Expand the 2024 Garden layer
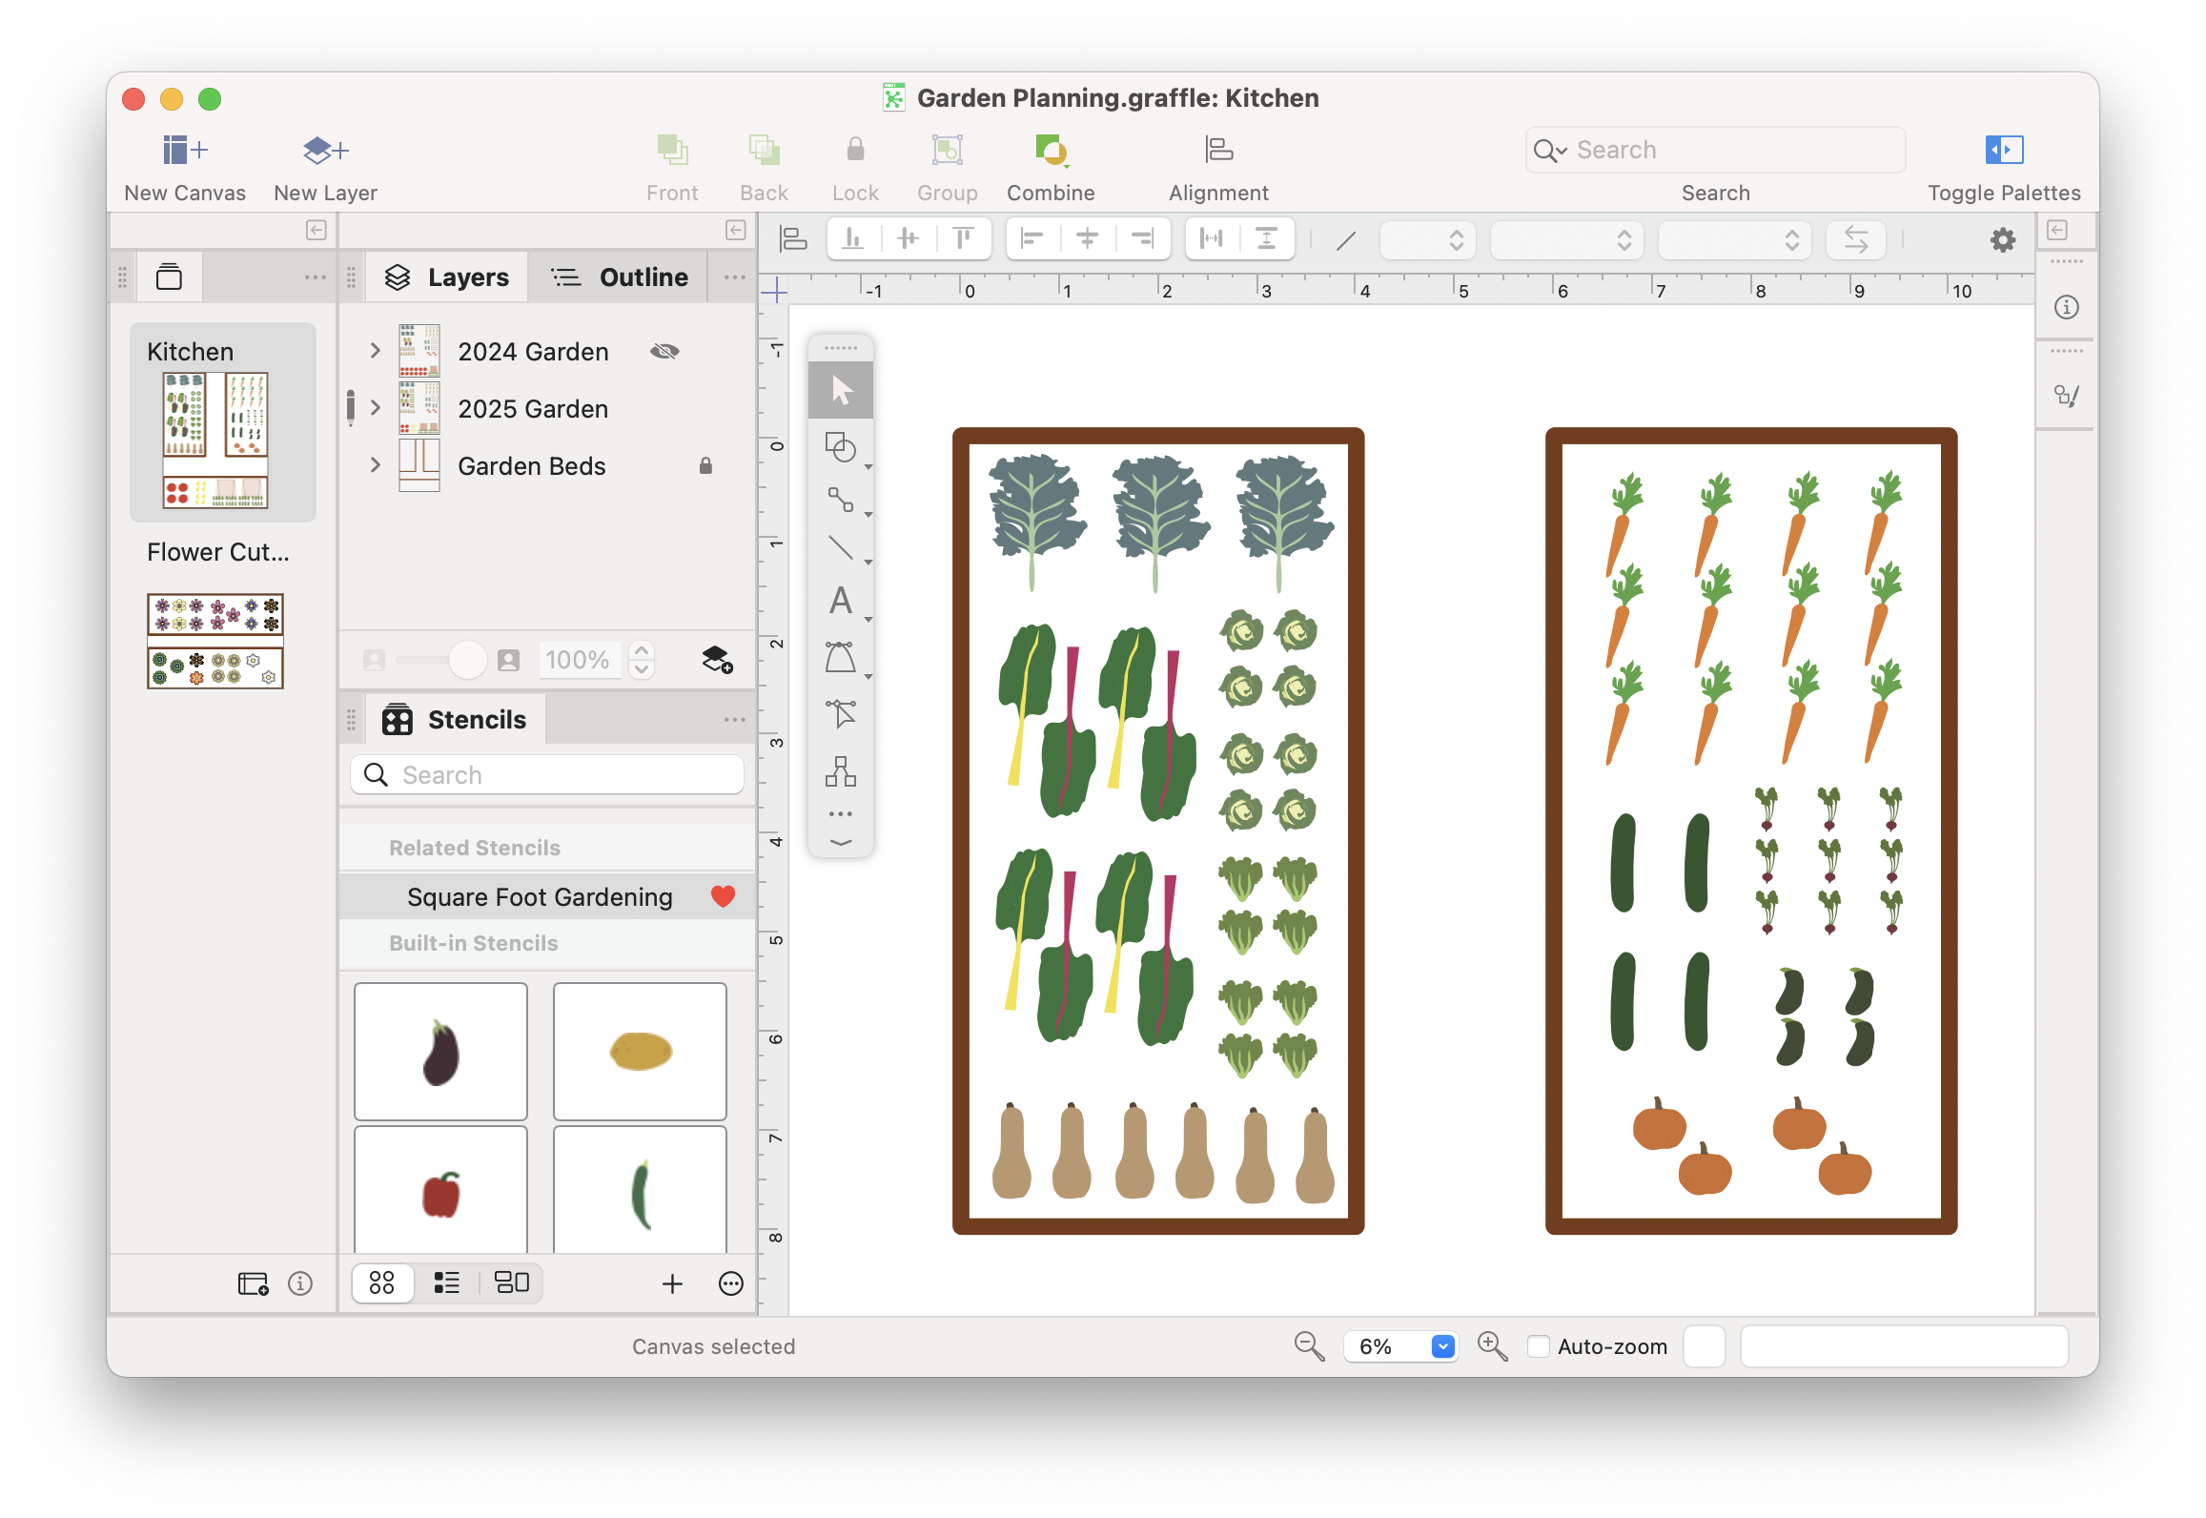2206x1518 pixels. 376,351
